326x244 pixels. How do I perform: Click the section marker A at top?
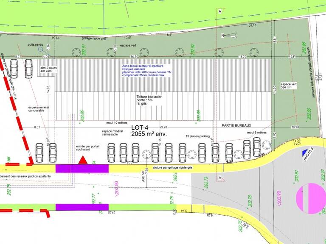[220, 11]
